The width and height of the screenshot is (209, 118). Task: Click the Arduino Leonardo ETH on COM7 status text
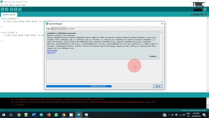pos(194,110)
